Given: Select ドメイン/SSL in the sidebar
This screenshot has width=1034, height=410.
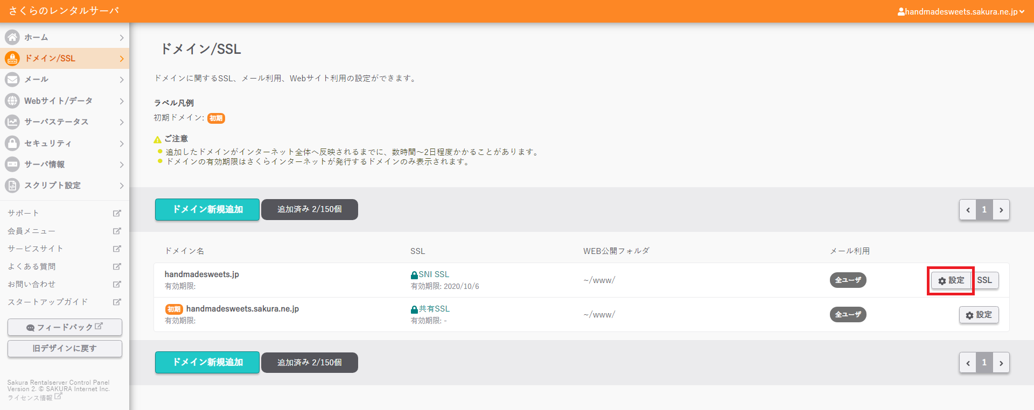Looking at the screenshot, I should coord(65,58).
